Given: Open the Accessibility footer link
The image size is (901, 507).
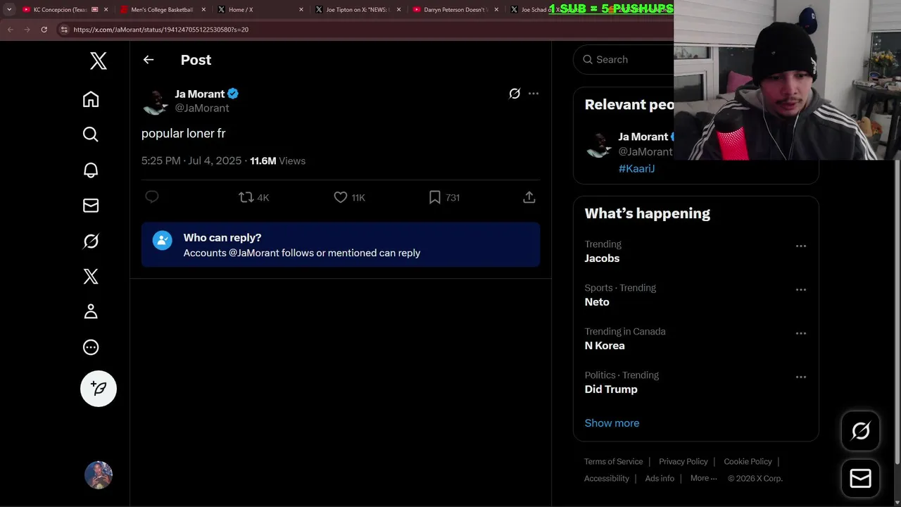Looking at the screenshot, I should tap(606, 479).
